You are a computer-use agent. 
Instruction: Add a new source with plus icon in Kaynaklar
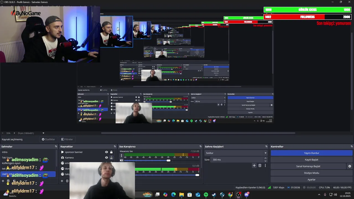[62, 181]
